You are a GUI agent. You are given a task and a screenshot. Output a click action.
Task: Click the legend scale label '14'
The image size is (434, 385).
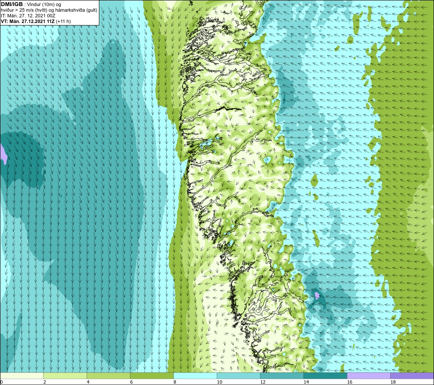pyautogui.click(x=306, y=382)
